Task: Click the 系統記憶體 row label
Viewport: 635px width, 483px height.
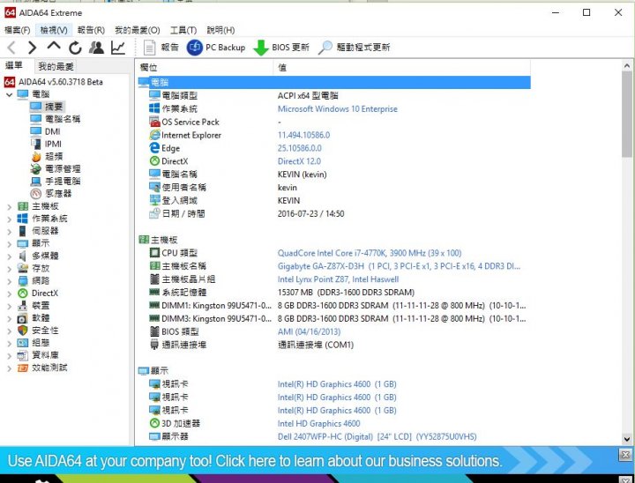Action: coord(184,293)
